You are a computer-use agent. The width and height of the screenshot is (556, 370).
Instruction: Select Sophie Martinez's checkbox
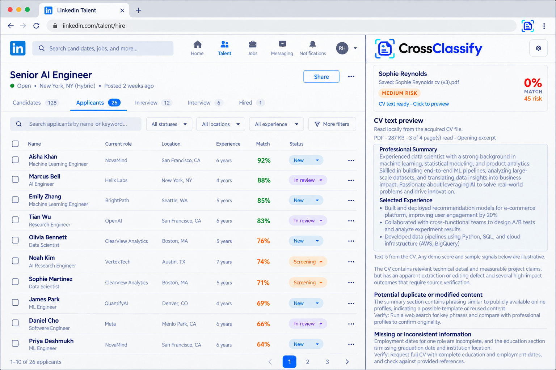click(15, 282)
